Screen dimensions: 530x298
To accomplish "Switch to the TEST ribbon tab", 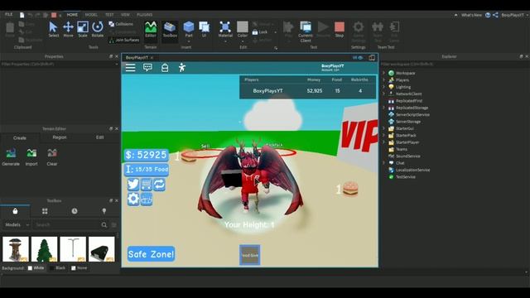I will pyautogui.click(x=109, y=15).
